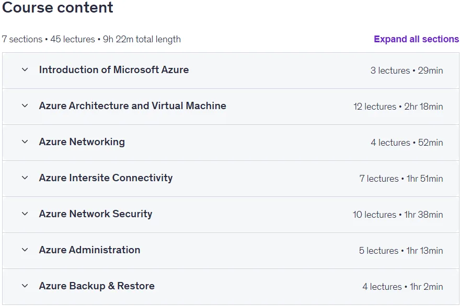Click the 4 lectures • 1hr 2min label
This screenshot has height=306, width=460.
[403, 287]
